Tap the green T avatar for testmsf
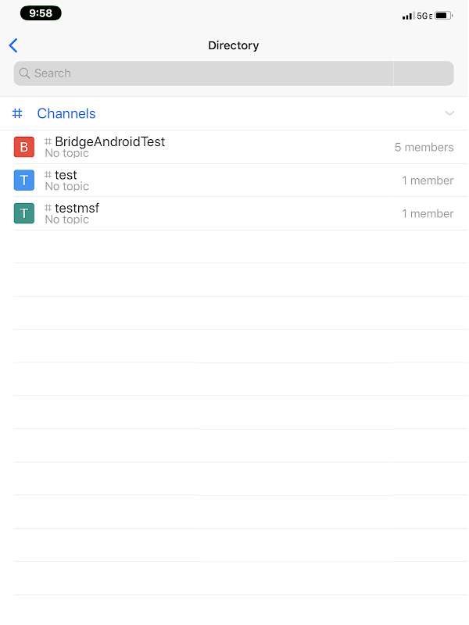The width and height of the screenshot is (469, 625). coord(24,213)
